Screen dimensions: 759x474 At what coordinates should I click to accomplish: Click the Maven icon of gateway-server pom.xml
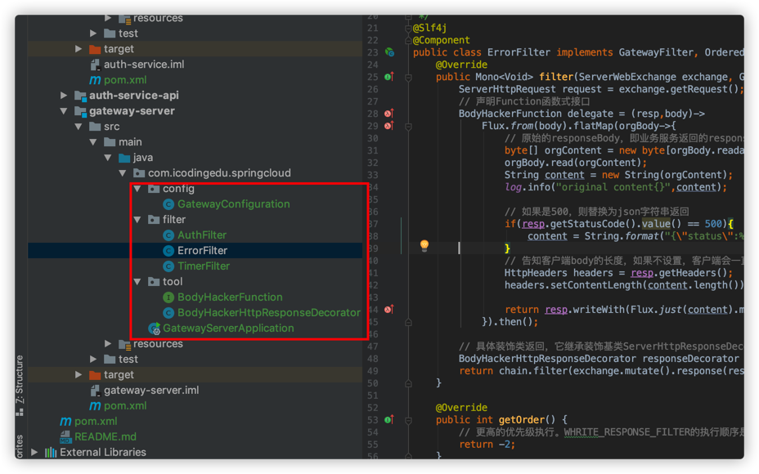[x=95, y=406]
